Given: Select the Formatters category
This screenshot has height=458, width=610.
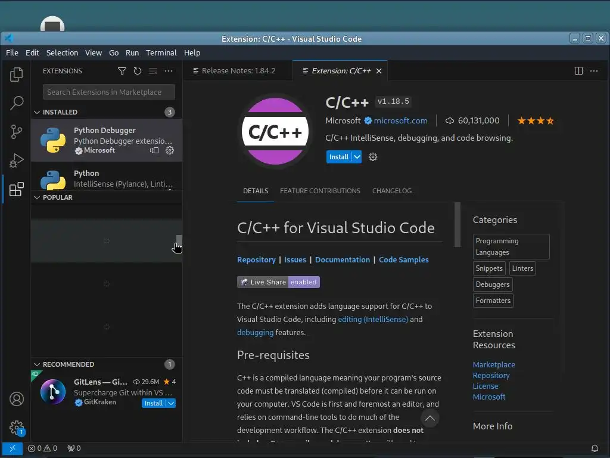Looking at the screenshot, I should click(493, 301).
